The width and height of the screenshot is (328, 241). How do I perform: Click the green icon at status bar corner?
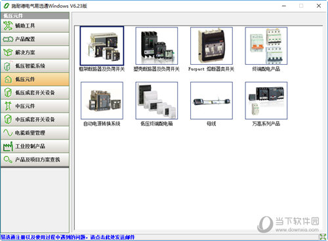tap(323, 237)
